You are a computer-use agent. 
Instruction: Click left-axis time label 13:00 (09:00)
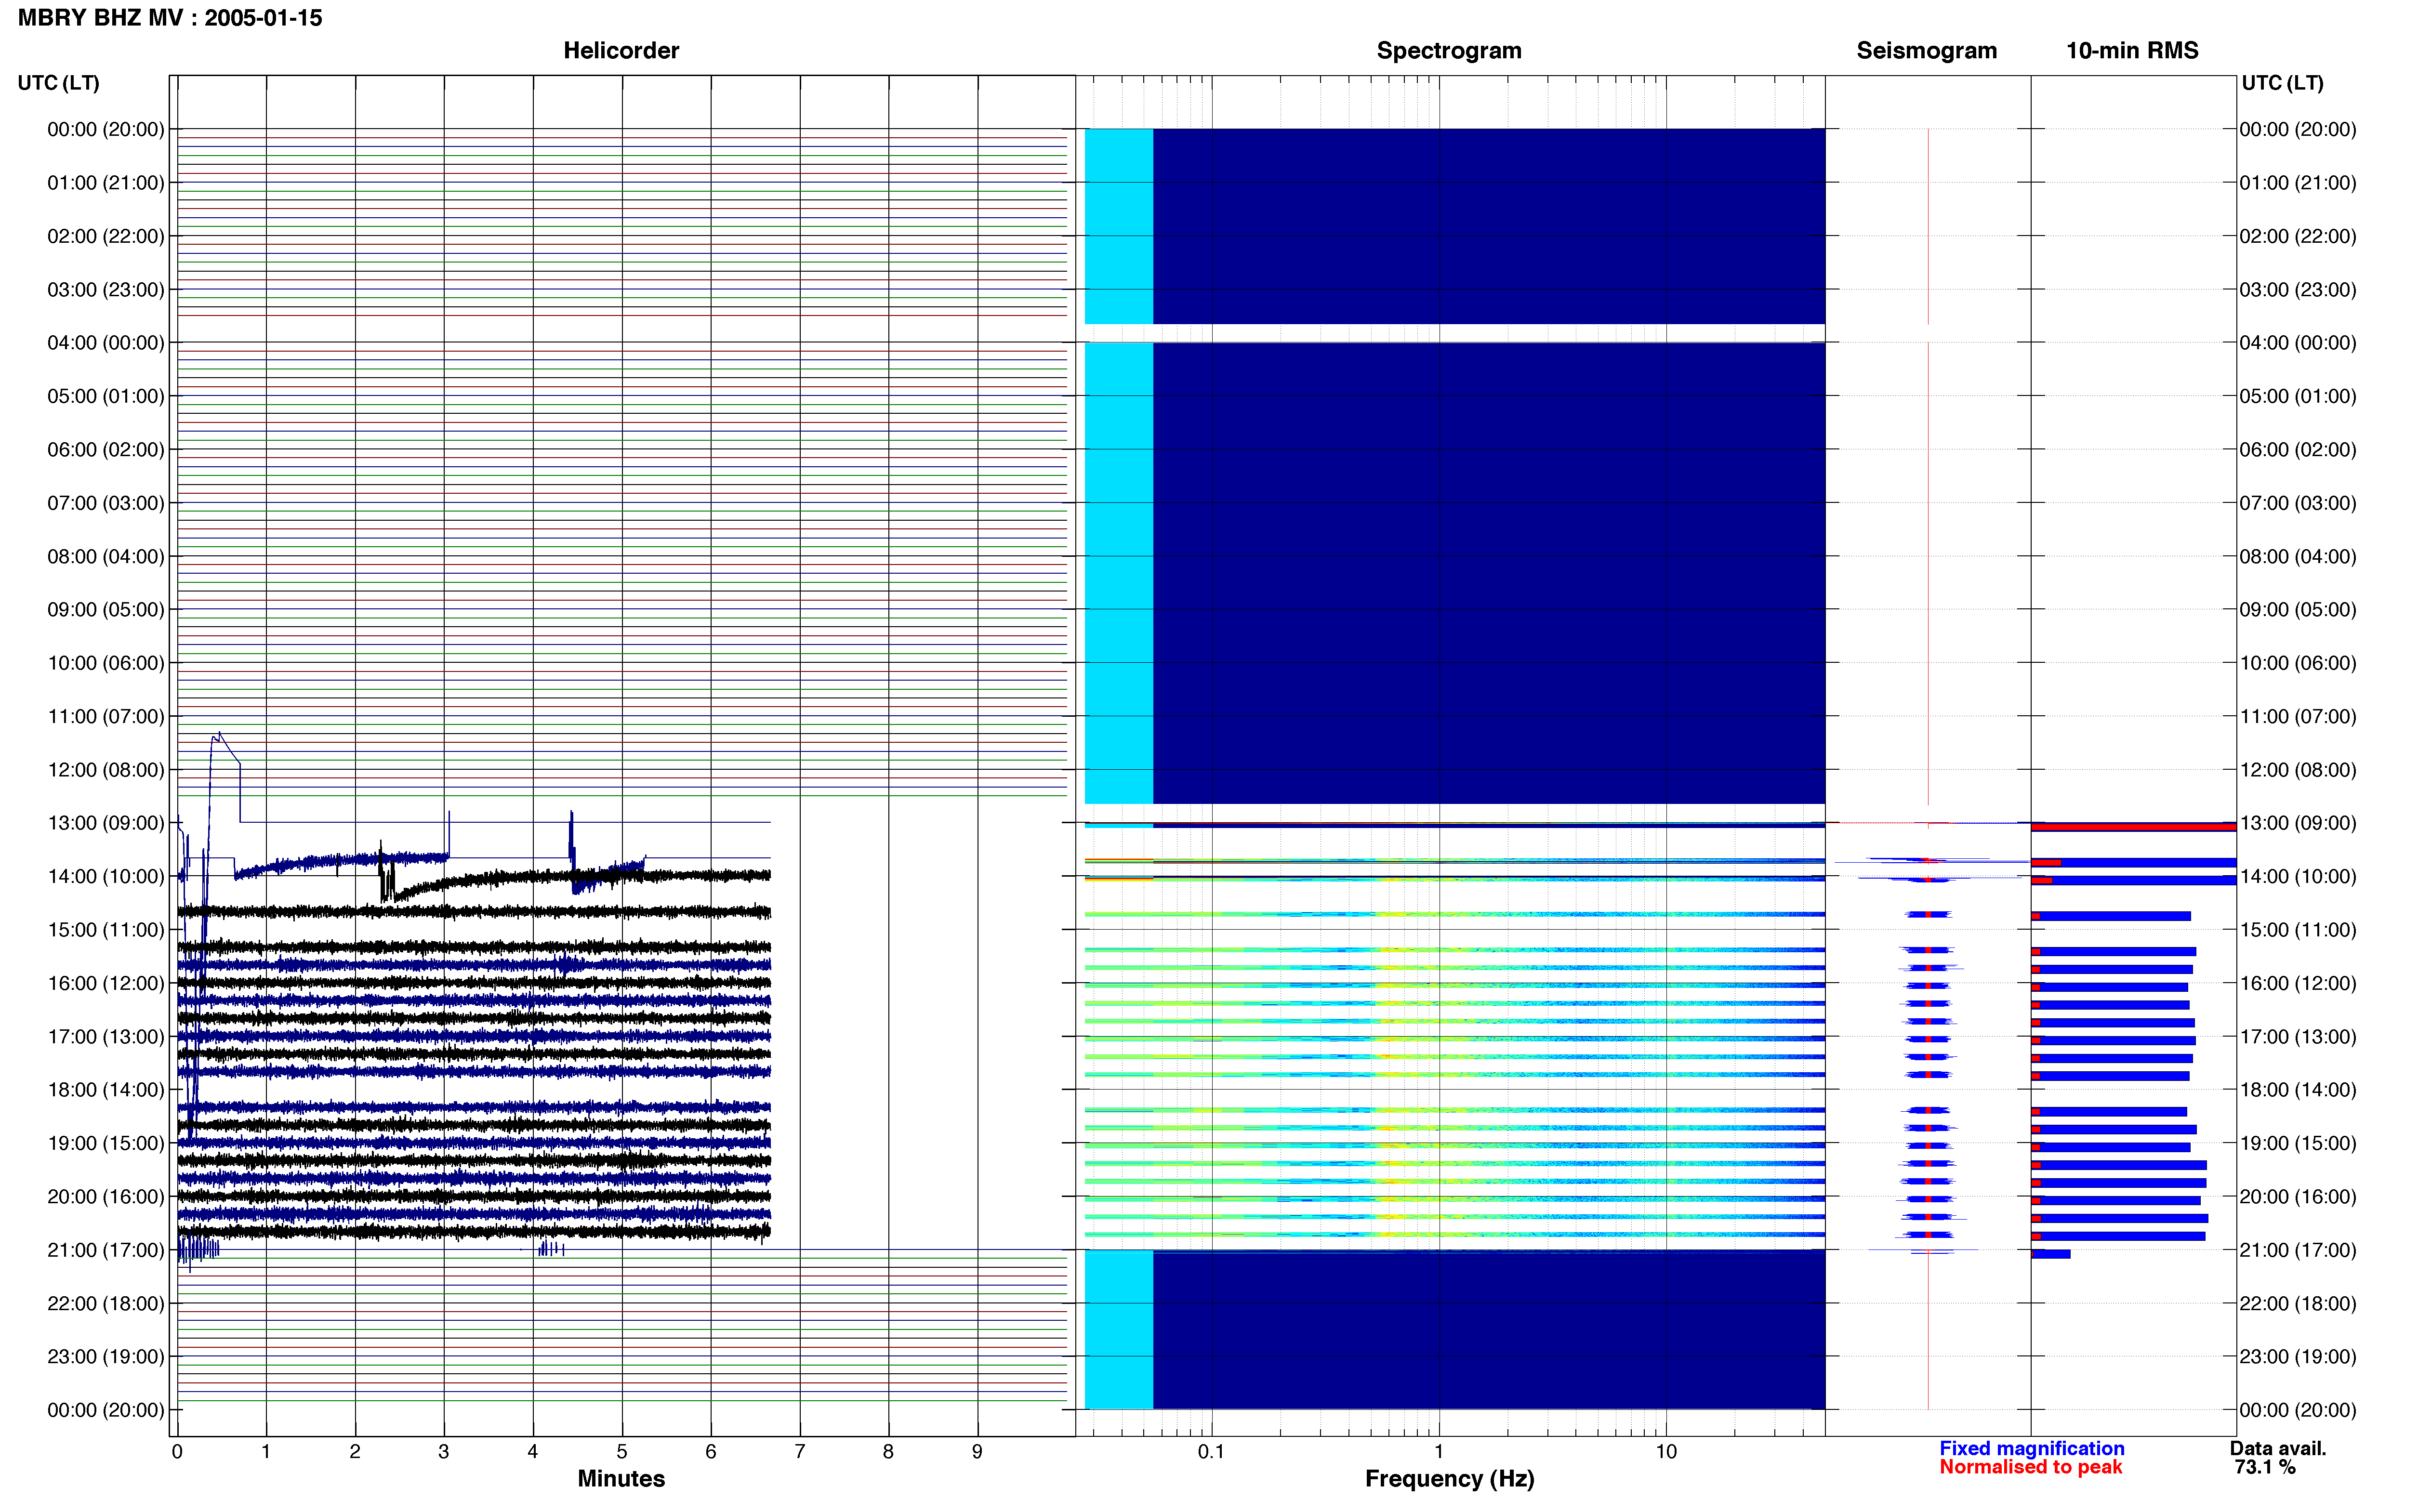click(106, 823)
